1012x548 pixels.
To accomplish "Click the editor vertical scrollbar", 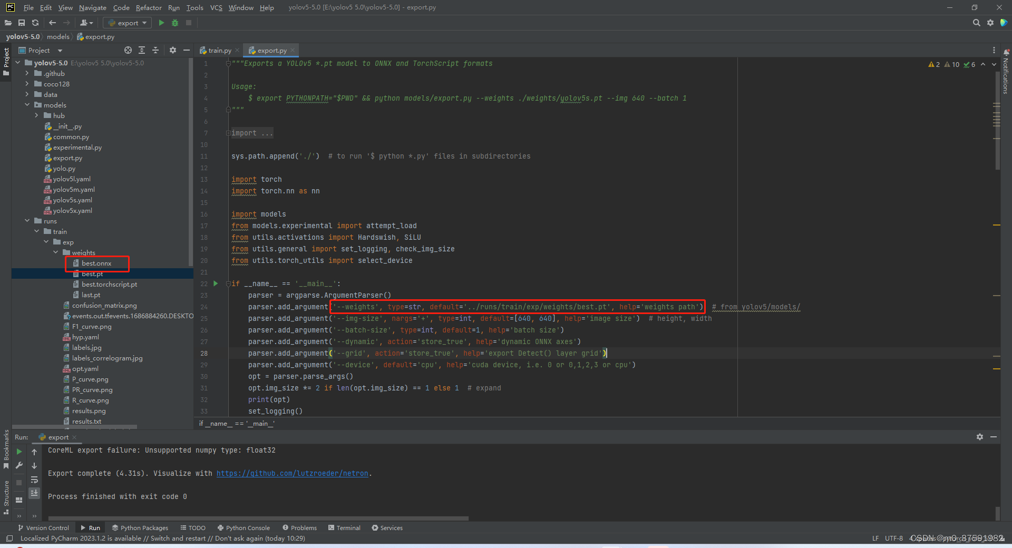I will [997, 121].
